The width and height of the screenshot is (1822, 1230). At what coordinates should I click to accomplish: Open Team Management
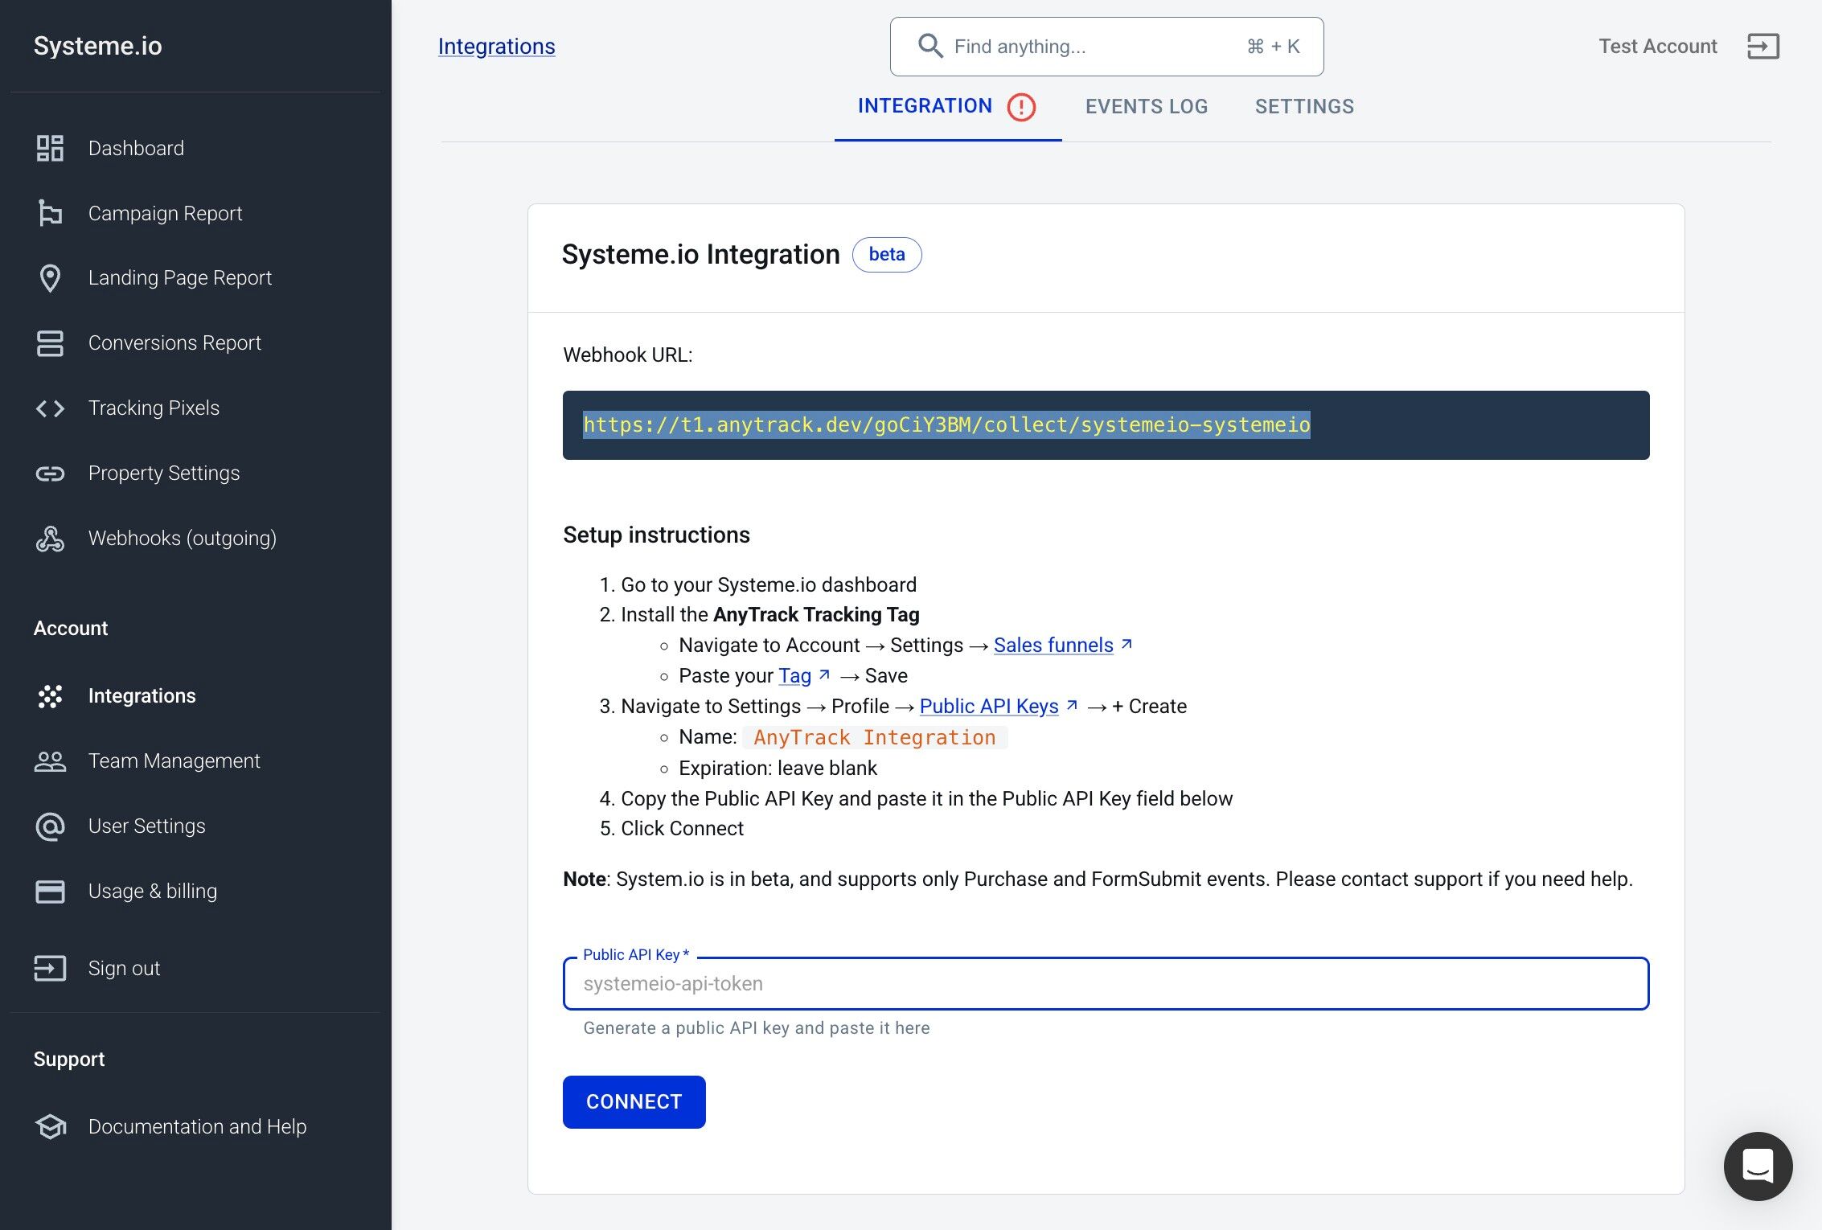tap(174, 761)
